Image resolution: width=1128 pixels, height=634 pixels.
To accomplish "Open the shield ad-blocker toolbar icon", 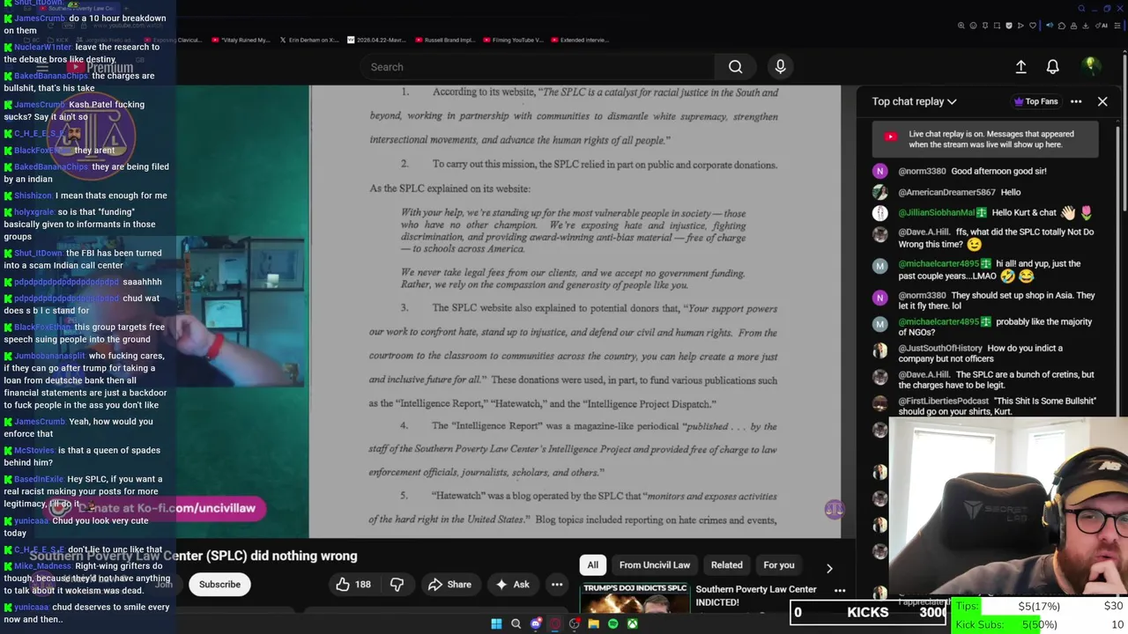I will point(1009,26).
